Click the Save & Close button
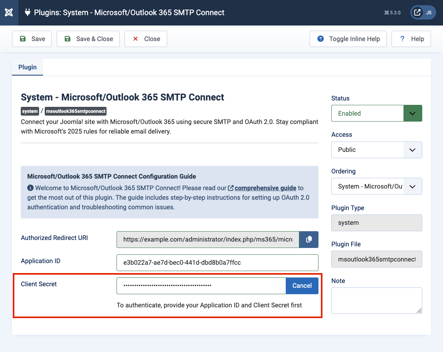The height and width of the screenshot is (352, 443). coord(88,39)
